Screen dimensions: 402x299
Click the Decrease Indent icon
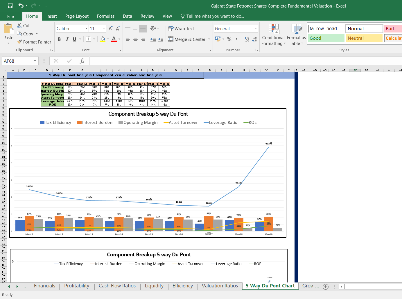click(x=153, y=39)
